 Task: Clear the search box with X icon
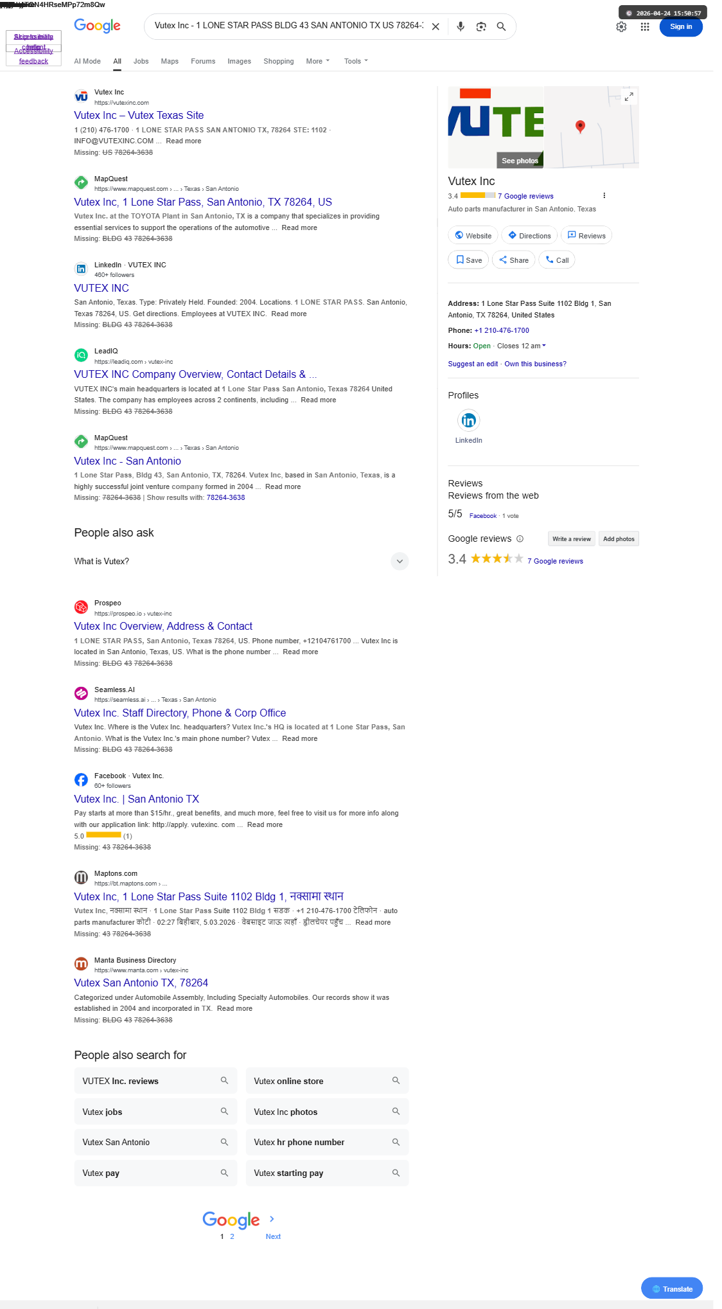pyautogui.click(x=436, y=26)
